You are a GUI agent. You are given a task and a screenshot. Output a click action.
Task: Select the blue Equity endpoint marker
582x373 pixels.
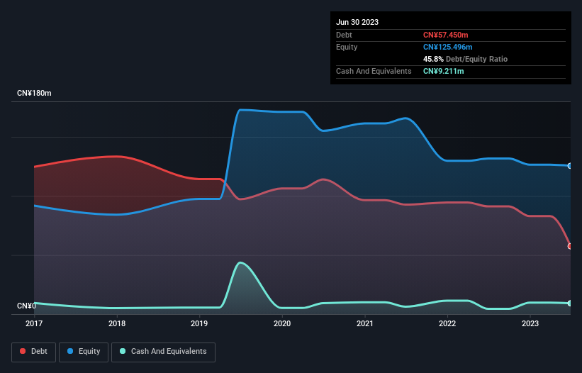[570, 166]
